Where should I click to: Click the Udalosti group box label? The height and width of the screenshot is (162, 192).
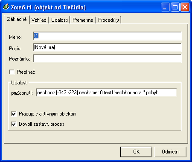20,83
